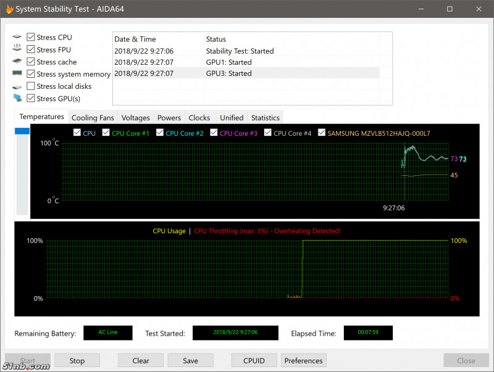494x372 pixels.
Task: Click the monitor icon beside Stress GPU(s)
Action: coord(18,98)
